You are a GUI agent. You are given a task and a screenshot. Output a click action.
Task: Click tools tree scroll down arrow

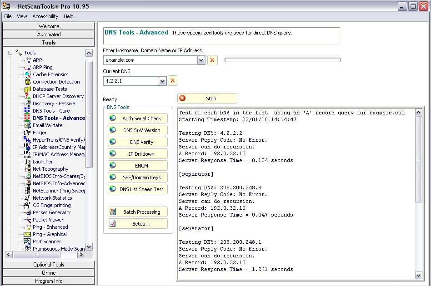coord(89,247)
